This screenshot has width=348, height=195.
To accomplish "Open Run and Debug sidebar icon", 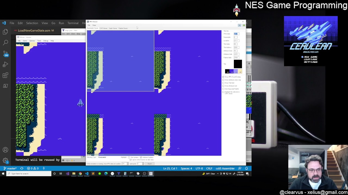I will 5,64.
